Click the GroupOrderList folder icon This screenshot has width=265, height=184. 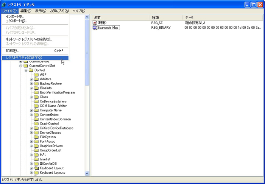coord(36,150)
